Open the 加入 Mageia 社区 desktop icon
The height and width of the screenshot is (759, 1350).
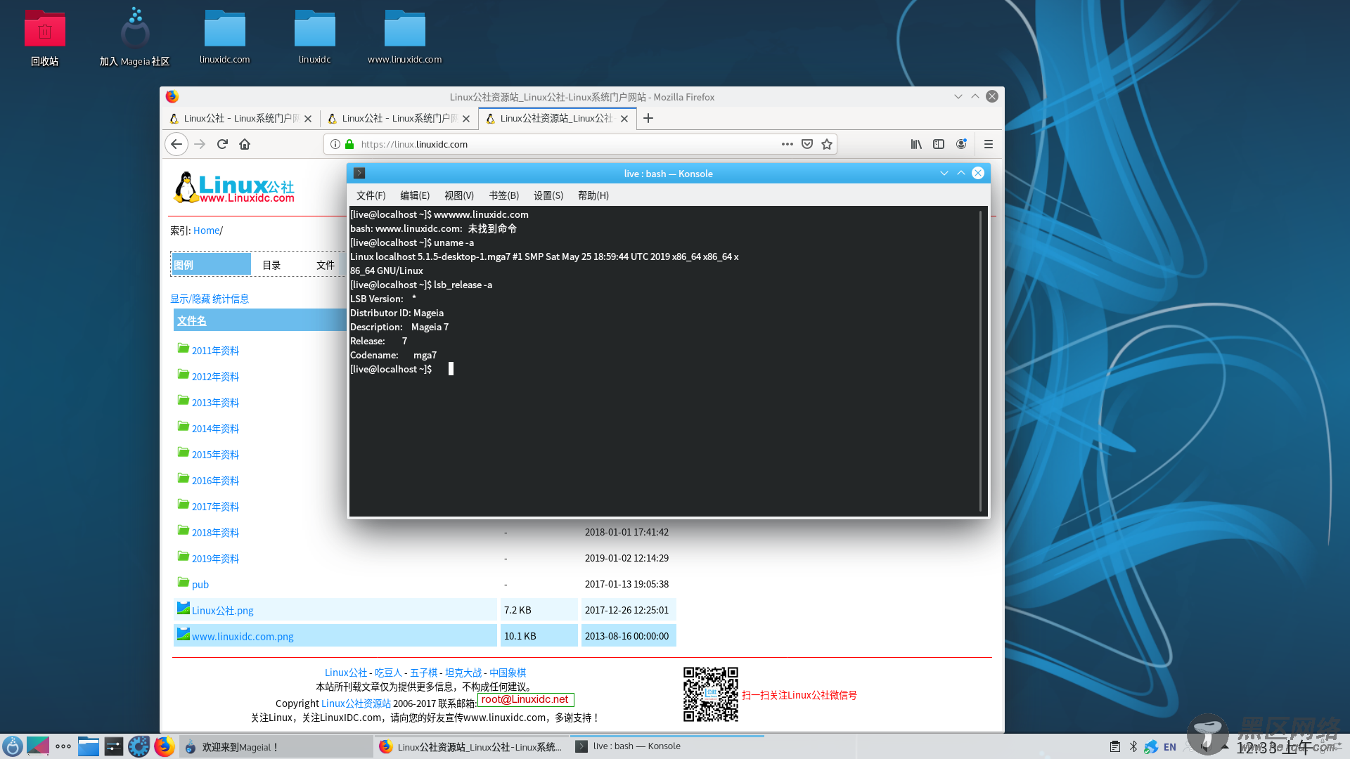(x=134, y=39)
